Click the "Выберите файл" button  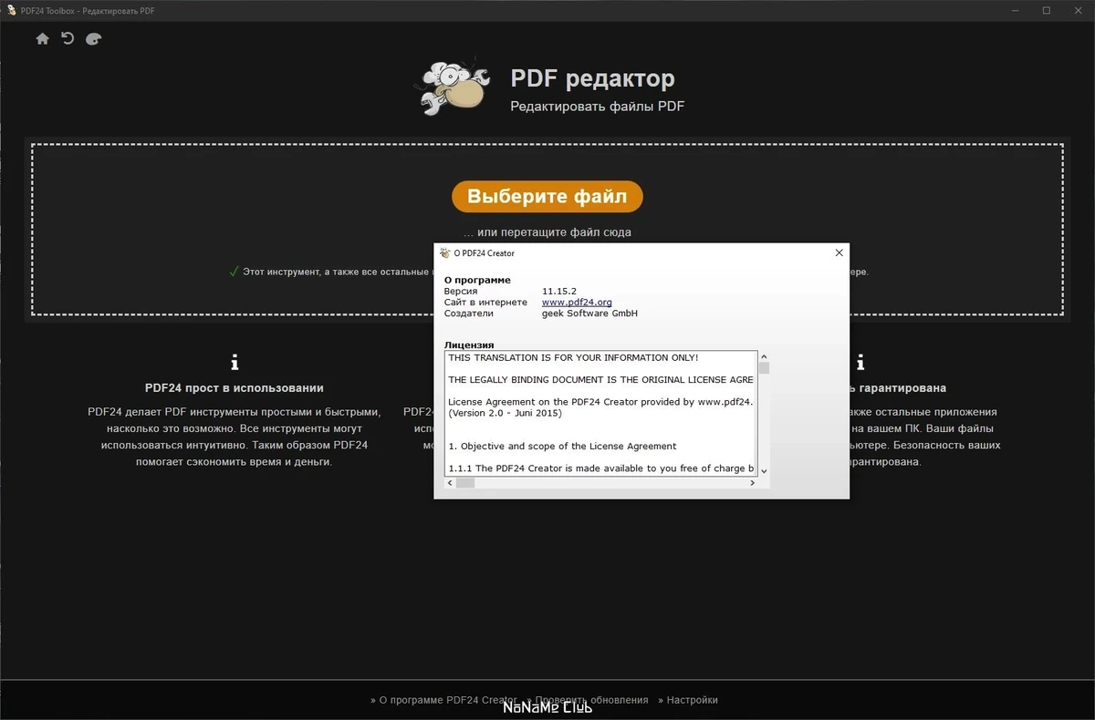click(x=547, y=196)
